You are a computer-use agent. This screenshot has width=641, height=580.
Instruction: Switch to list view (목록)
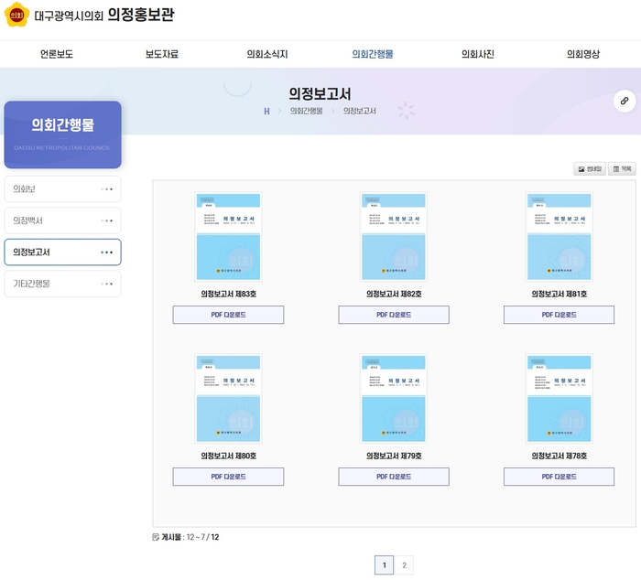pyautogui.click(x=622, y=168)
